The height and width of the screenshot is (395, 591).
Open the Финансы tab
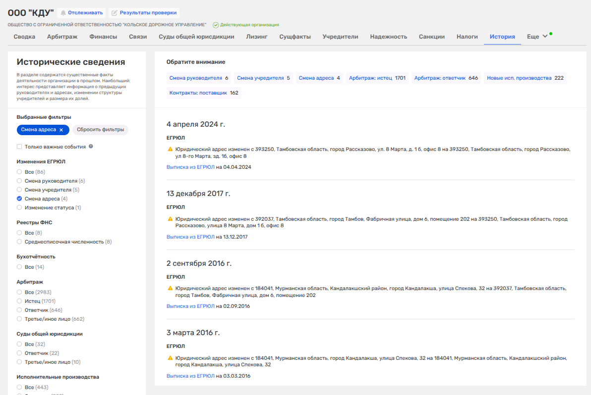click(x=103, y=37)
